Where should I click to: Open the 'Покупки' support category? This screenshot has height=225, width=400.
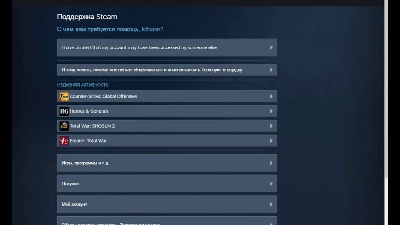tap(167, 183)
